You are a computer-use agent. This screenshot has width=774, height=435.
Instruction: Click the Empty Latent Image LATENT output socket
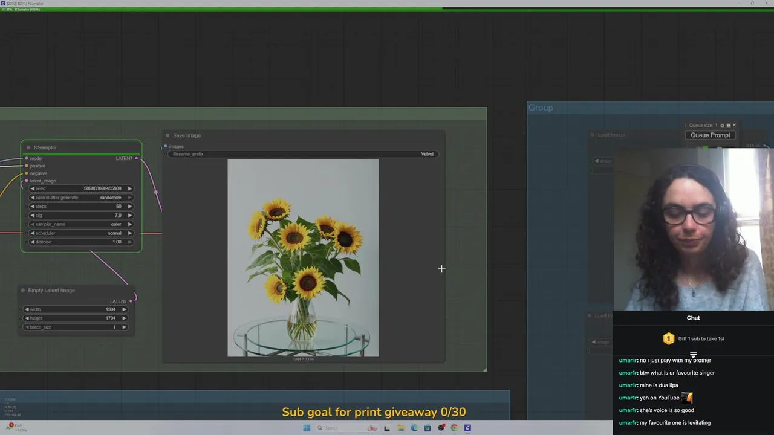(x=131, y=301)
